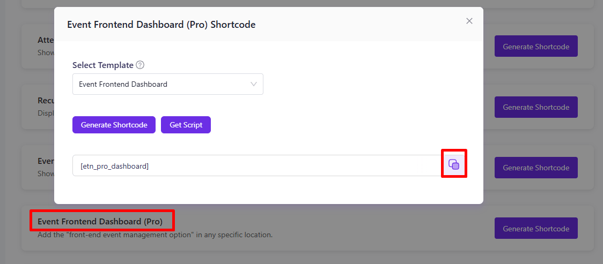Click the Select Template label
The image size is (603, 264).
click(103, 65)
